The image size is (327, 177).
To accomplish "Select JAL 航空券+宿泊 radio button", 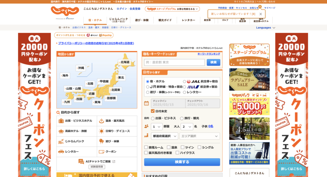I will pyautogui.click(x=184, y=81).
